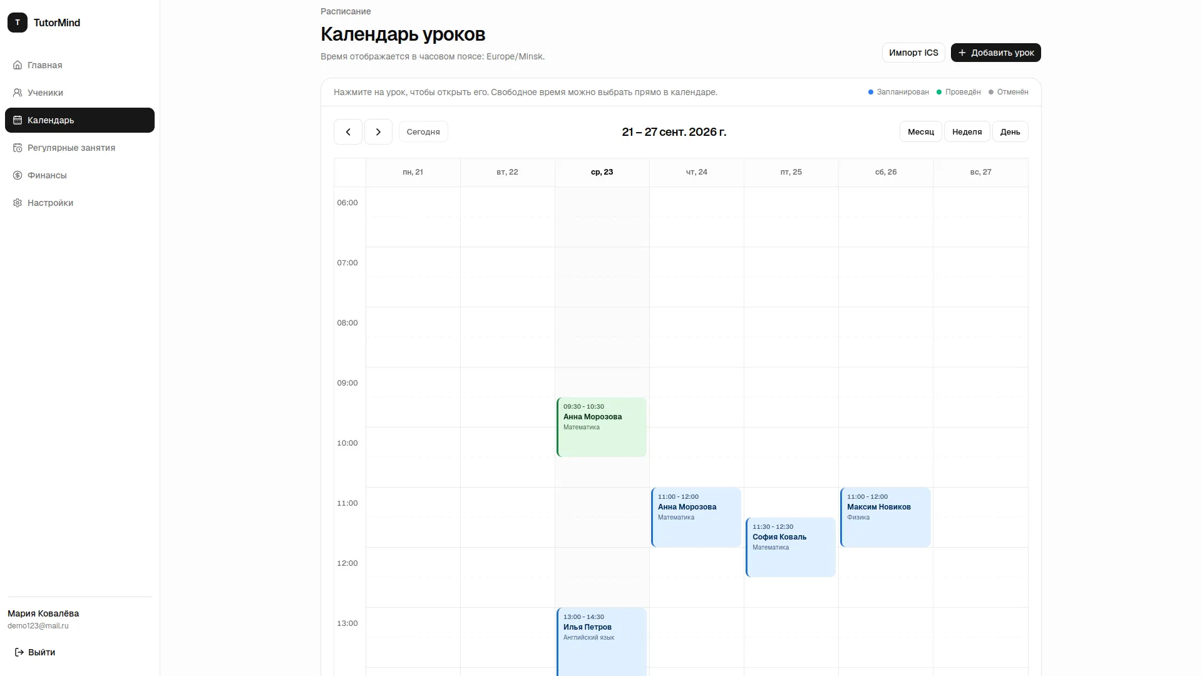Click the 06:00 time label
Image resolution: width=1202 pixels, height=676 pixels.
(347, 203)
